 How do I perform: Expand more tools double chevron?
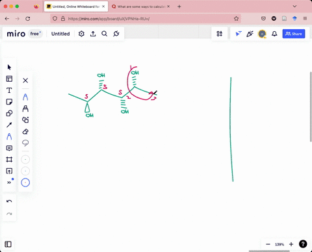click(x=9, y=183)
